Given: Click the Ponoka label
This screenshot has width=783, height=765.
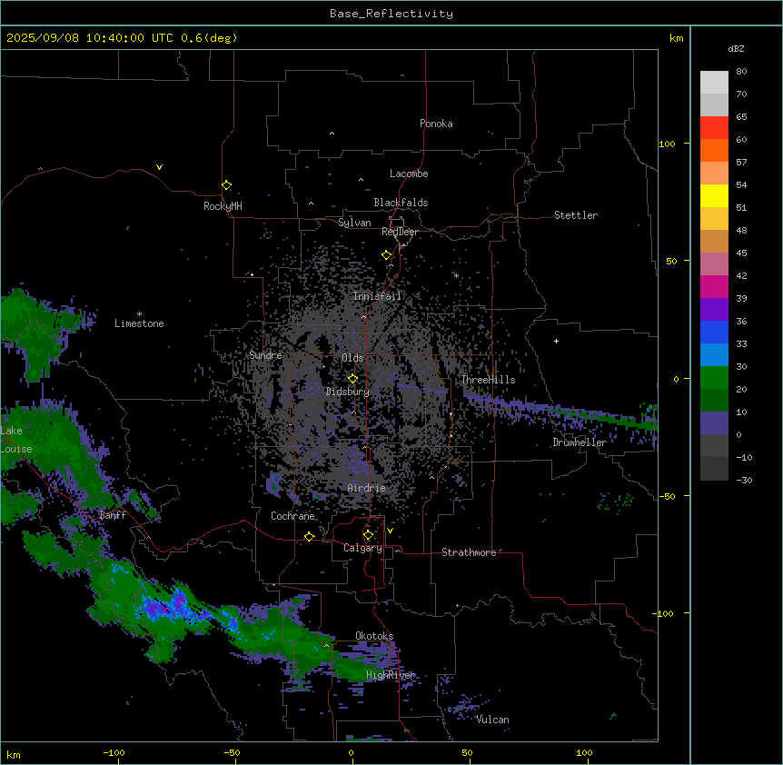Looking at the screenshot, I should (436, 124).
